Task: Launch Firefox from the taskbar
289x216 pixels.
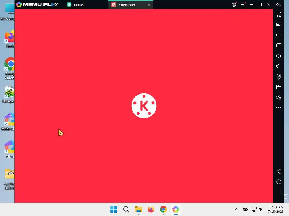Action: pos(151,209)
